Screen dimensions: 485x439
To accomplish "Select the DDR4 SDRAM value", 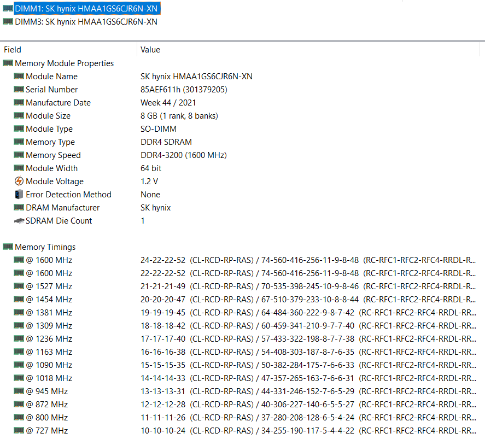I will click(x=166, y=142).
